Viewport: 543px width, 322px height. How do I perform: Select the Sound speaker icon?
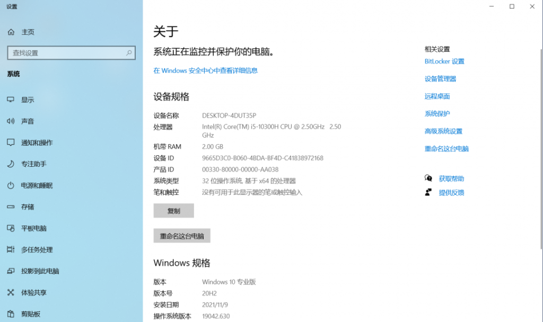pyautogui.click(x=11, y=121)
